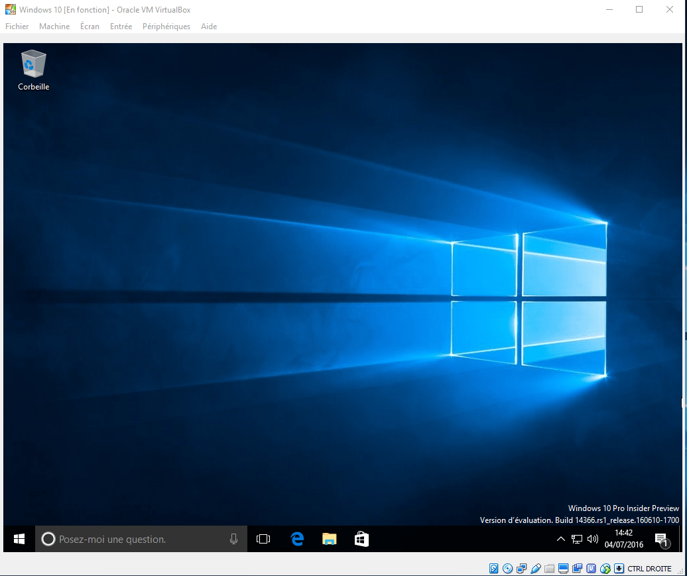Open the Entrée menu
687x576 pixels.
click(x=121, y=27)
